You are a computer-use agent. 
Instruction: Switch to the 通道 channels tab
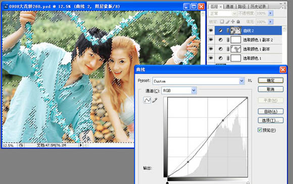pyautogui.click(x=229, y=7)
